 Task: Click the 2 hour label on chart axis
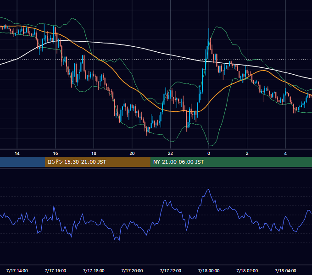(x=247, y=154)
